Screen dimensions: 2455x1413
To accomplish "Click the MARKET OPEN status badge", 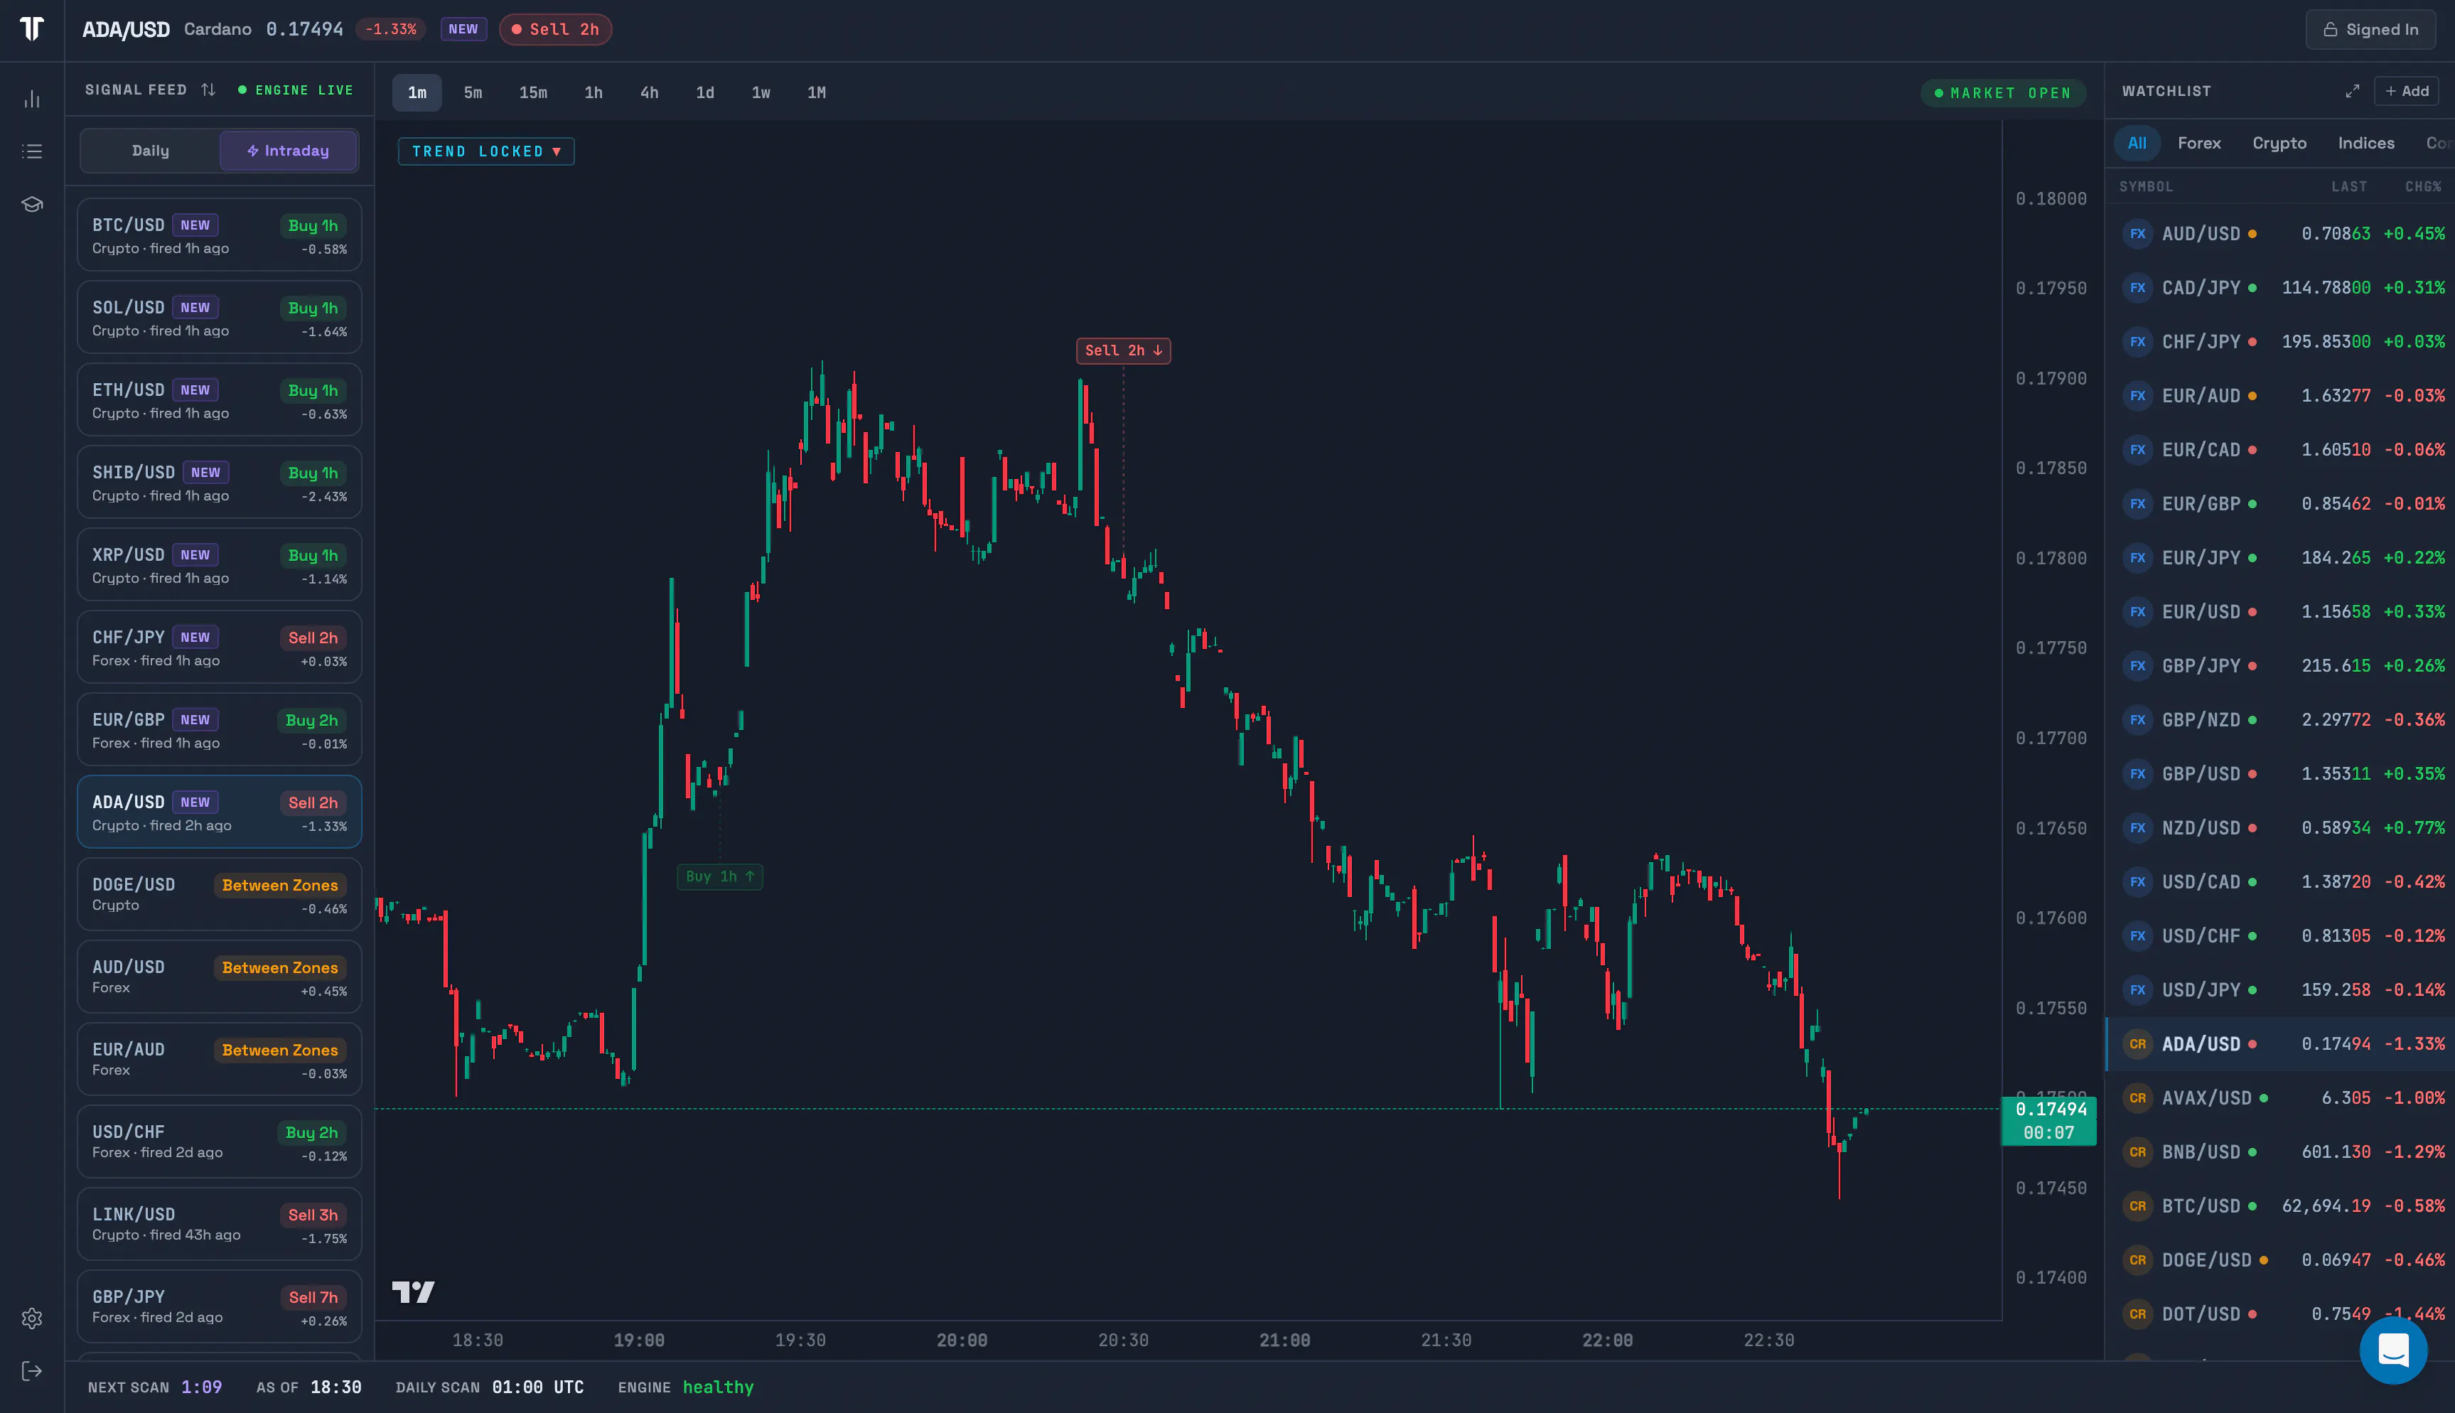I will pos(2003,93).
